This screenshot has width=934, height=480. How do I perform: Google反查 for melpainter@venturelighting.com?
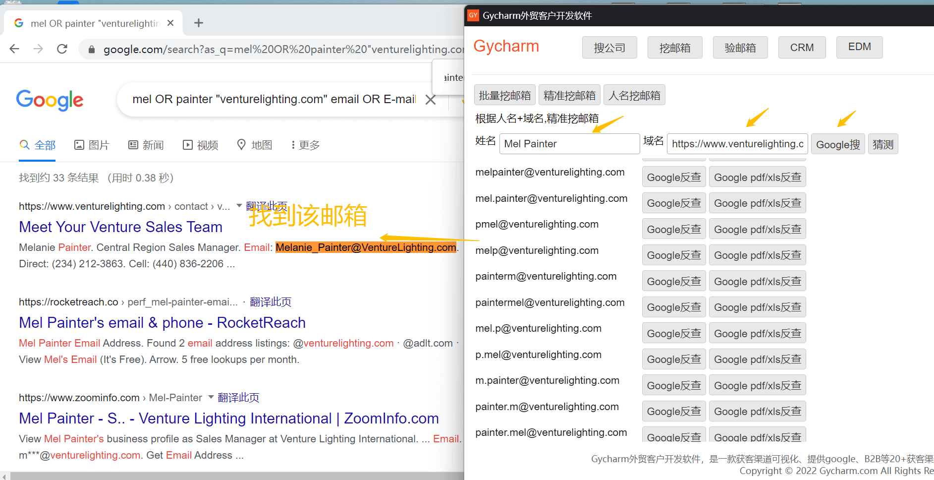pyautogui.click(x=674, y=177)
